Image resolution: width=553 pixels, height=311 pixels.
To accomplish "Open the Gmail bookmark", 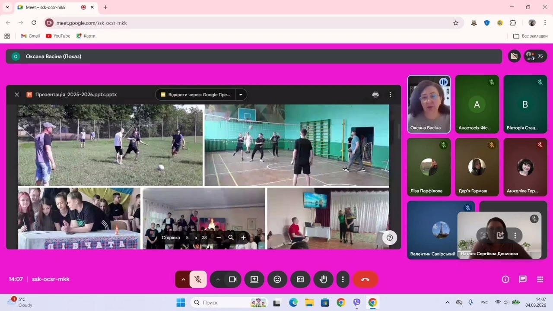I will pyautogui.click(x=30, y=36).
